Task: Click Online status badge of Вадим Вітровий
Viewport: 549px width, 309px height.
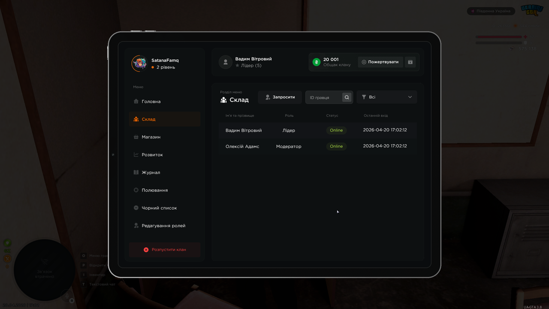Action: [336, 130]
